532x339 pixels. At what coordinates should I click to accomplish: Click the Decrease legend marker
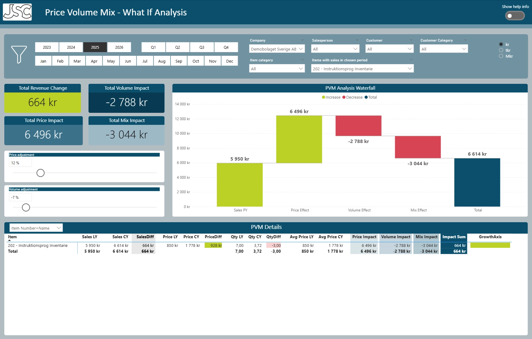tap(344, 97)
